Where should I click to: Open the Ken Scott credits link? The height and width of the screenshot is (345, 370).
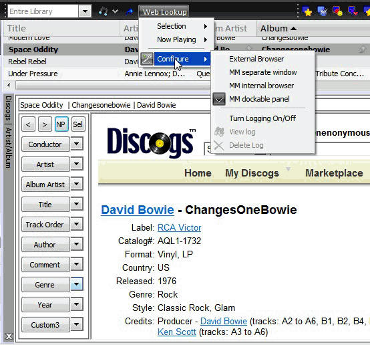177,332
